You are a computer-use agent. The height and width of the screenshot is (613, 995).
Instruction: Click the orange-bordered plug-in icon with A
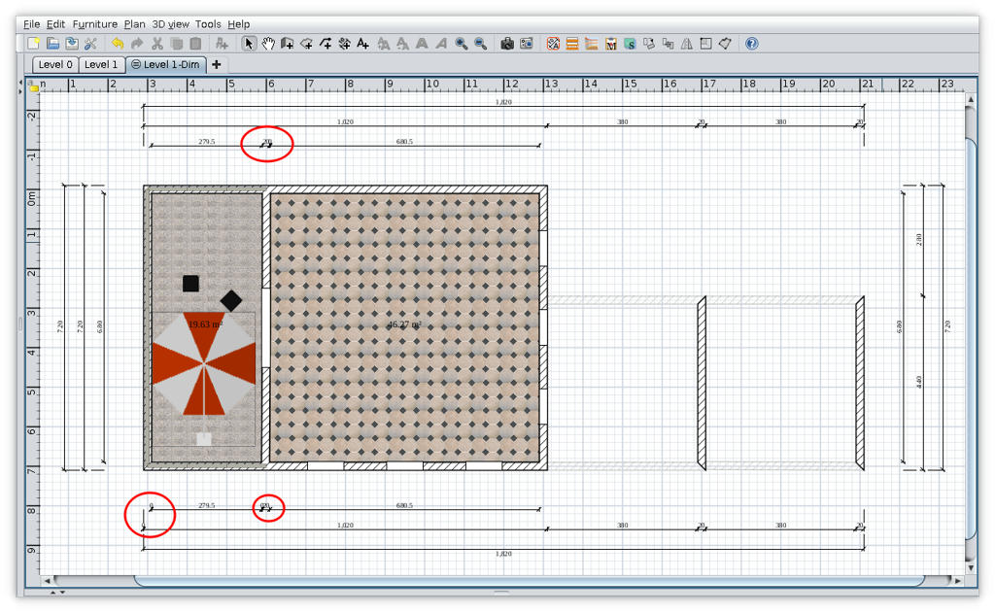click(553, 44)
